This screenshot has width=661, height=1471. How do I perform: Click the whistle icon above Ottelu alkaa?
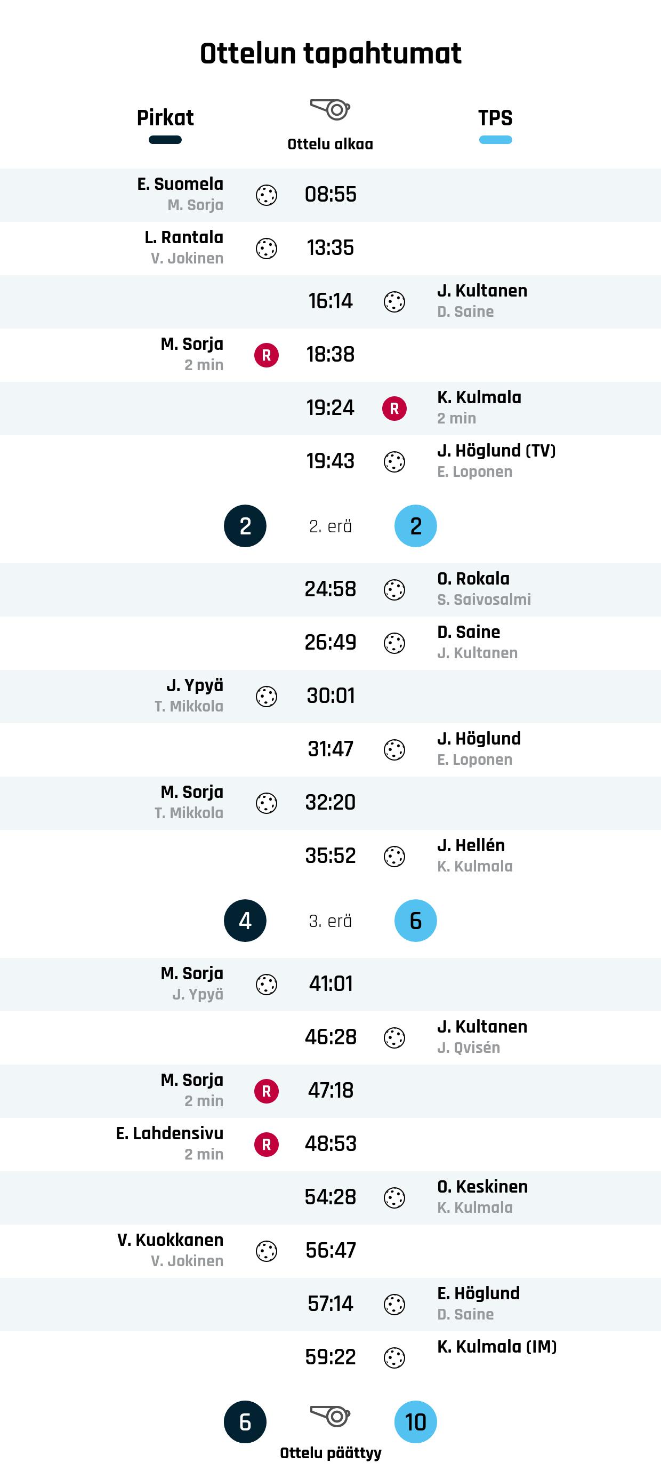coord(330,109)
